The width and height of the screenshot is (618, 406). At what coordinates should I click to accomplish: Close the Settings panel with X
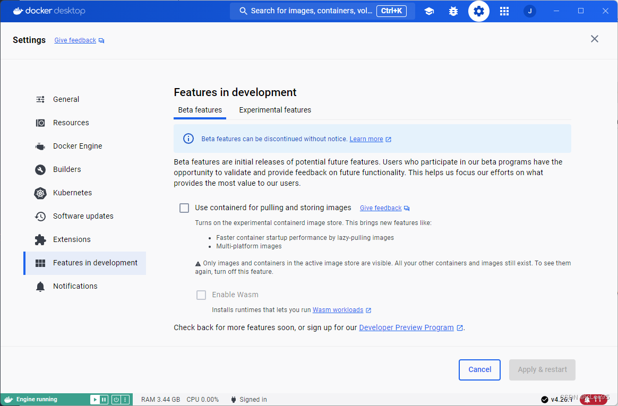click(x=594, y=39)
